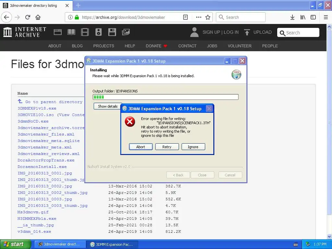Click the Firefox forward arrow button
Screen dimensions: 332x249
[17, 17]
